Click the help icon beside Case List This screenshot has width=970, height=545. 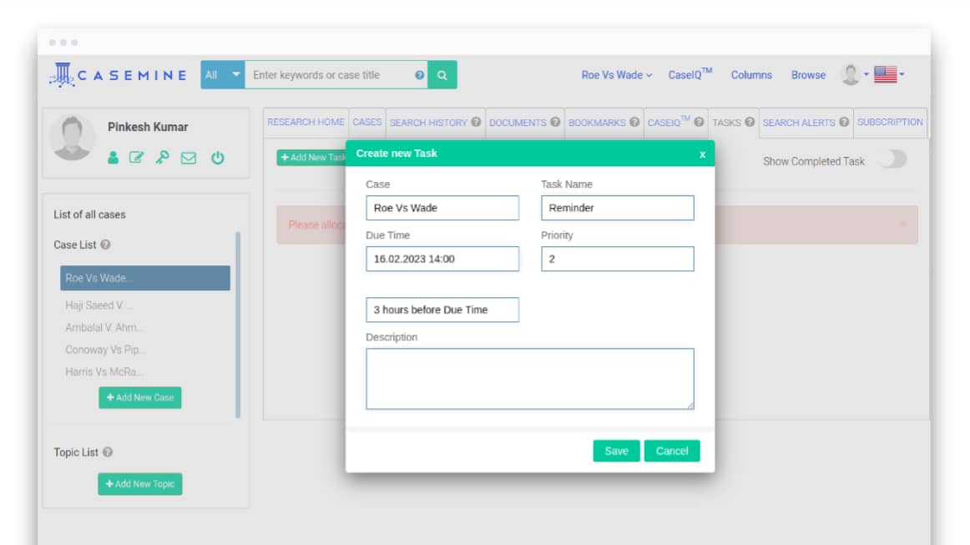[x=105, y=245]
